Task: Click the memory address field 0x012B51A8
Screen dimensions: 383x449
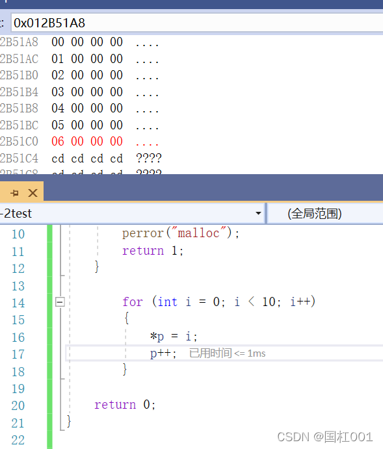Action: 197,23
